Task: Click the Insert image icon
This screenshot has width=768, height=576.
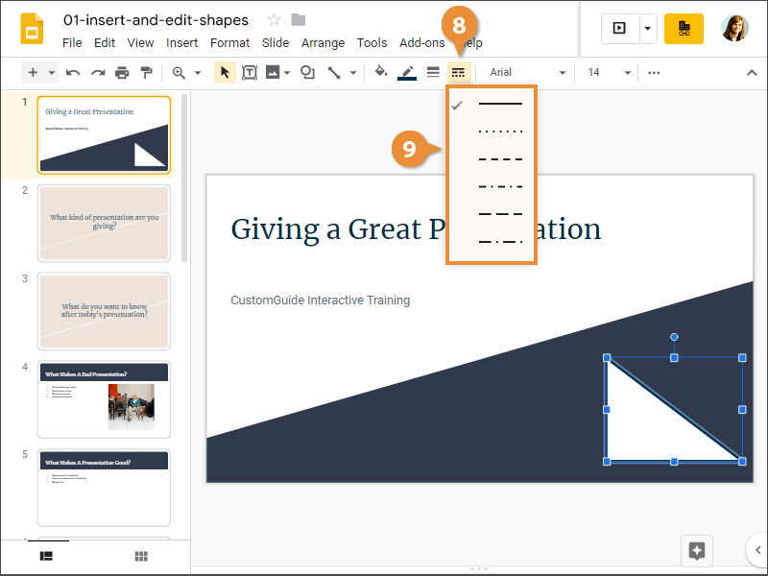Action: tap(273, 73)
